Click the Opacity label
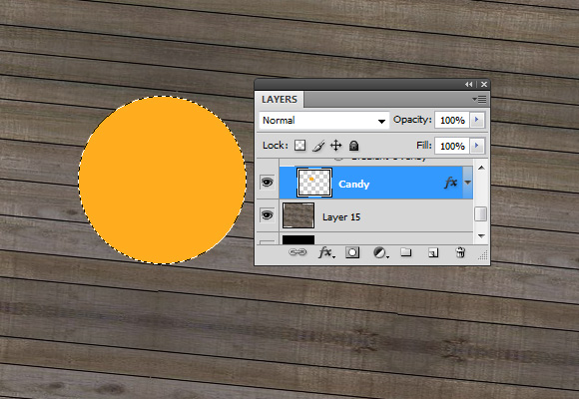579x399 pixels. [x=412, y=120]
